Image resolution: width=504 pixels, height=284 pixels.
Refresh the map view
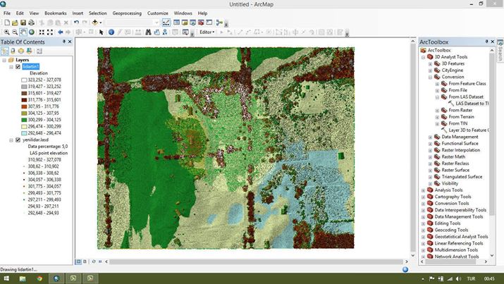(94, 261)
